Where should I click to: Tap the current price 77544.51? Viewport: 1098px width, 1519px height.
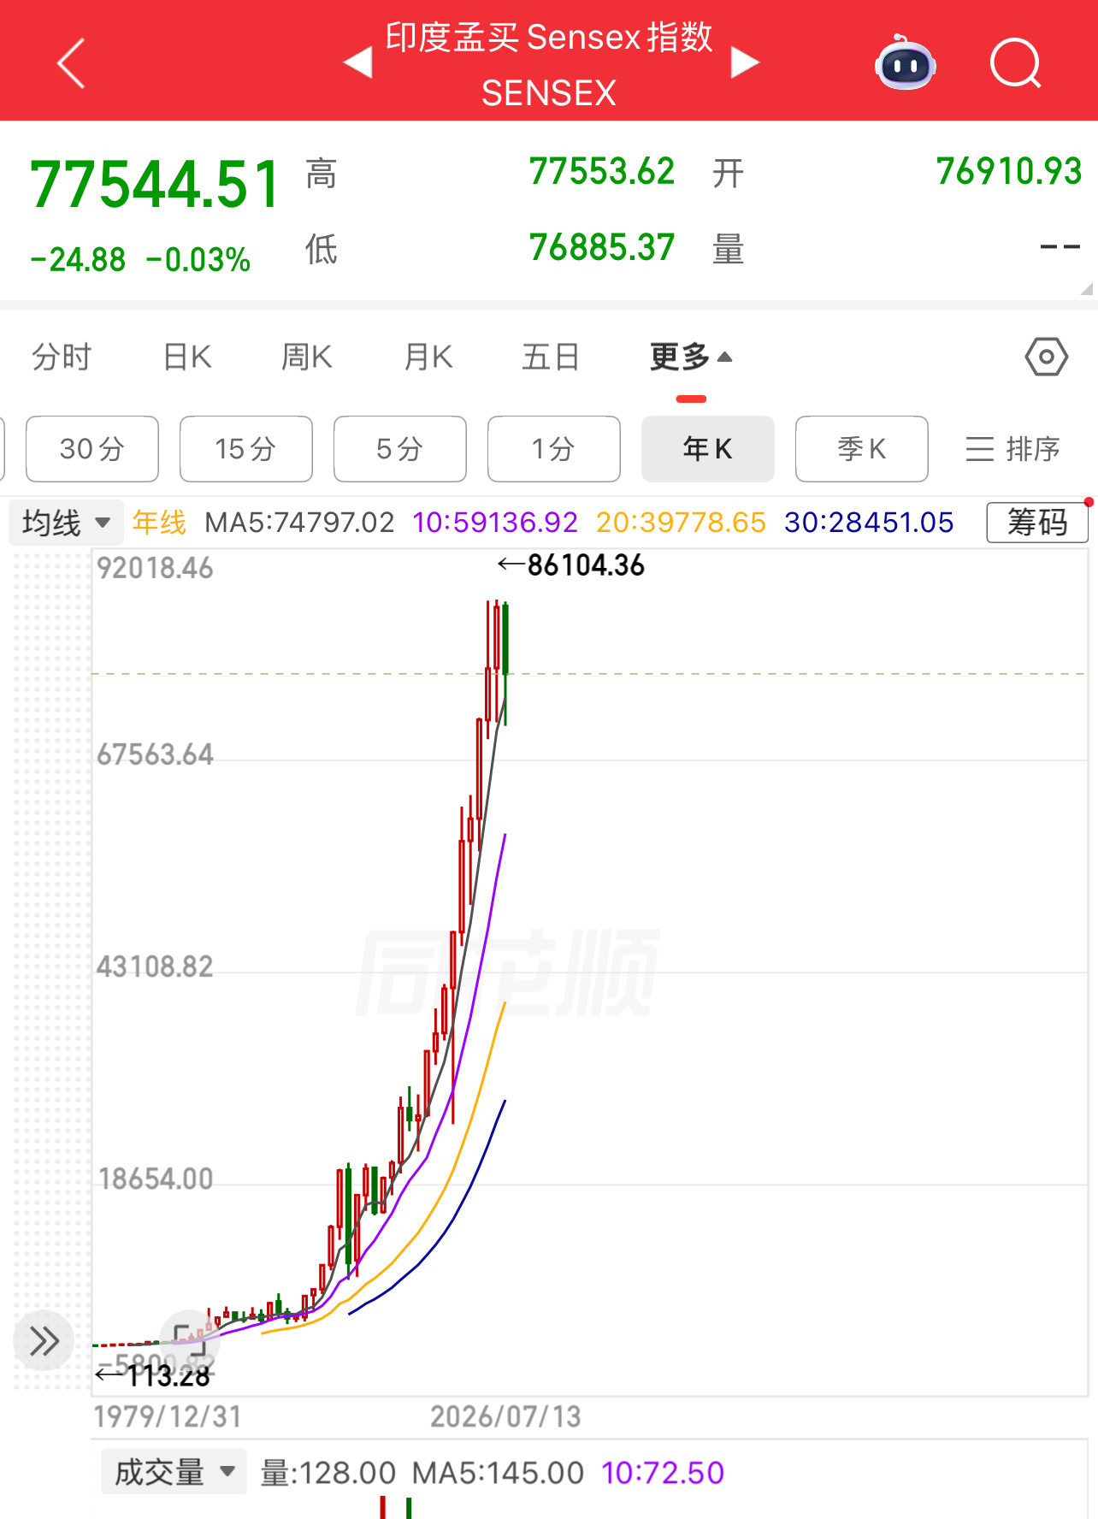click(x=155, y=184)
